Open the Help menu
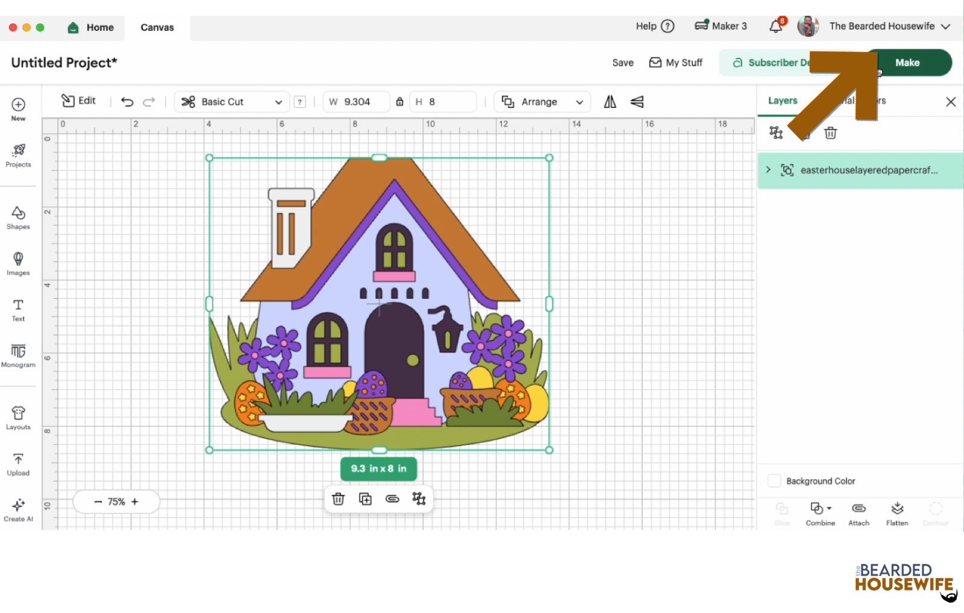This screenshot has height=613, width=964. tap(655, 26)
